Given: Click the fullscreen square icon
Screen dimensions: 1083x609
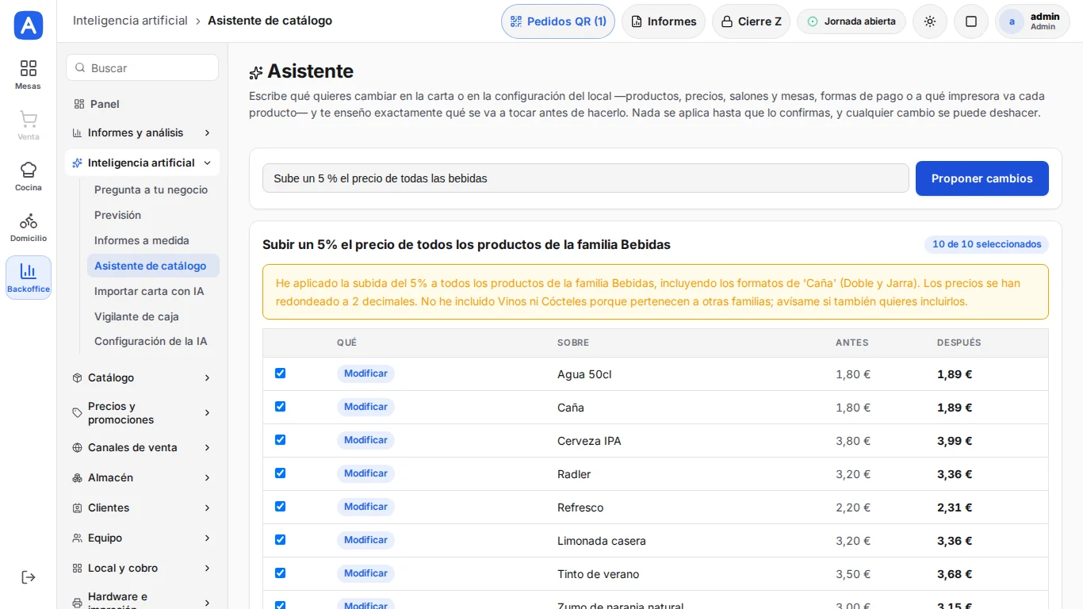Looking at the screenshot, I should click(x=971, y=21).
